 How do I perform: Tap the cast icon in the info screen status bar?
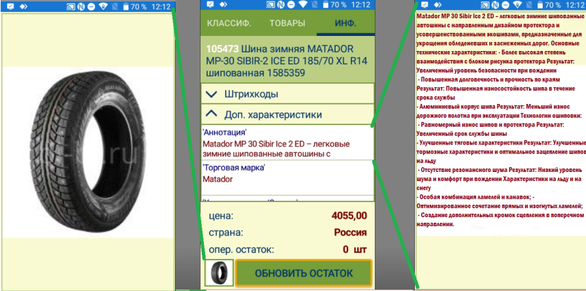point(271,5)
